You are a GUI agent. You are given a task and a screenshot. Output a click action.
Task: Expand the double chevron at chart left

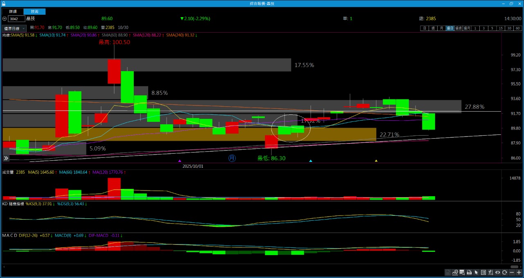pos(6,158)
